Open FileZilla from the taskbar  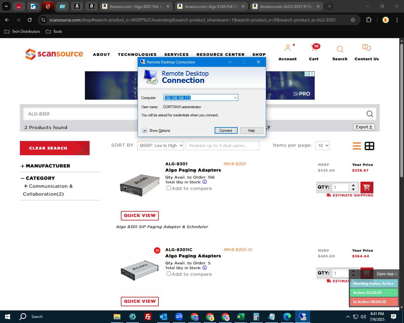coord(148,317)
